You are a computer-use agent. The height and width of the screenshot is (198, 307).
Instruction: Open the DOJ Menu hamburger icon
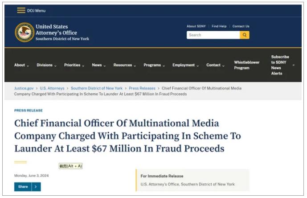pos(21,10)
